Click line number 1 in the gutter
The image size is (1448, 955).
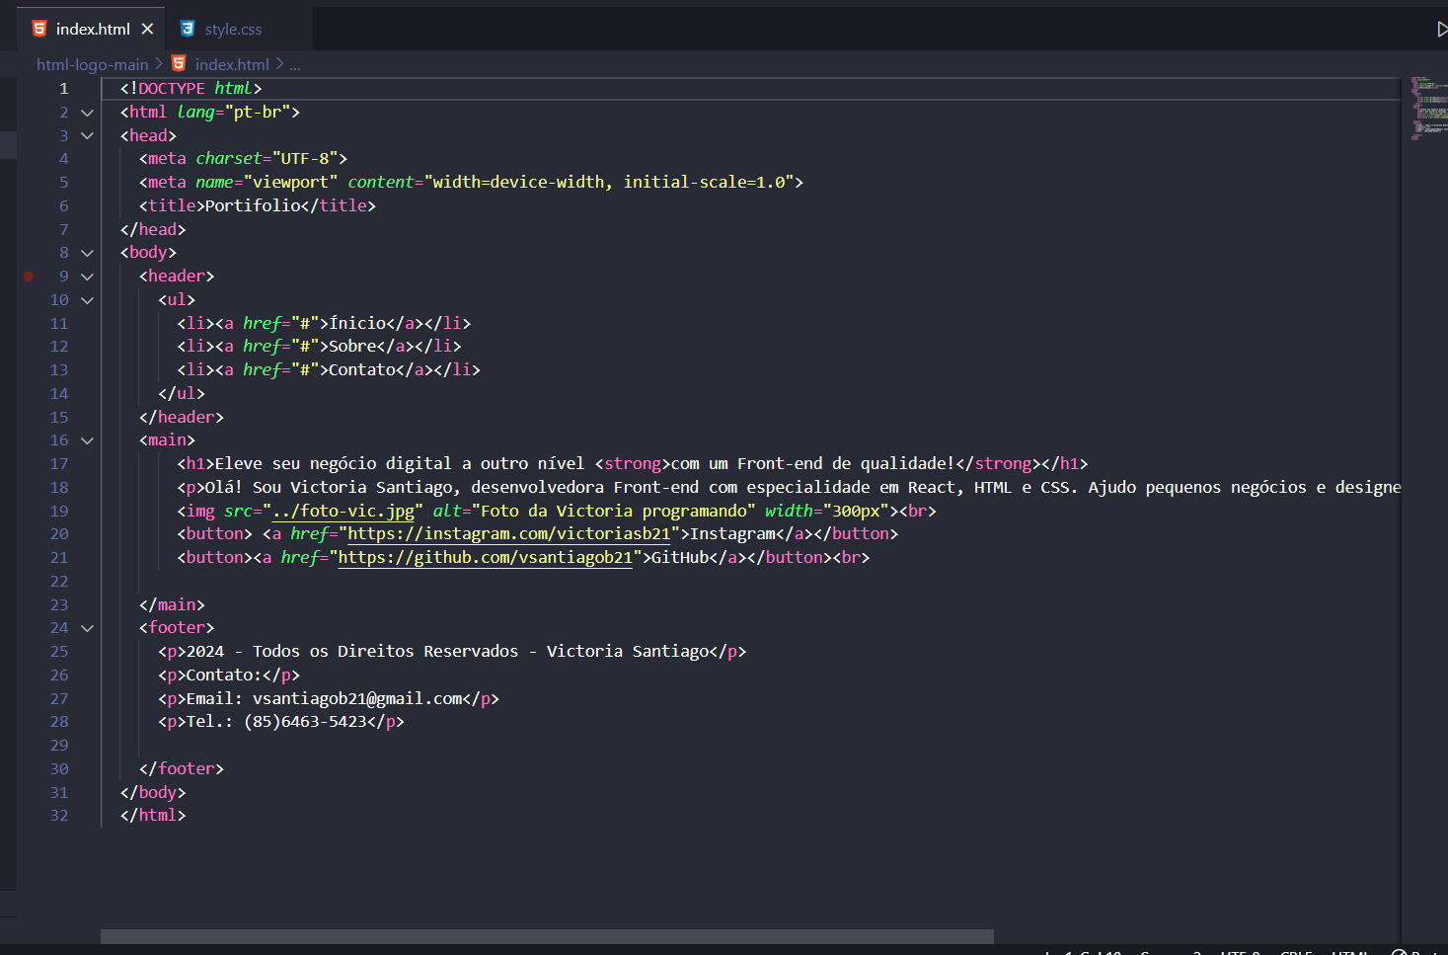point(64,89)
